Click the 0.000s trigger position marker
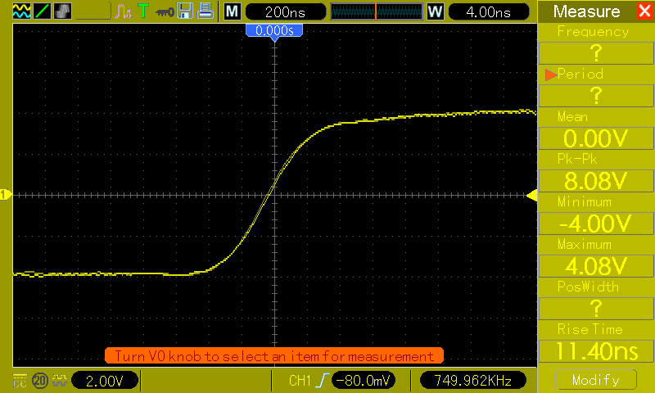The image size is (655, 393). click(x=274, y=32)
